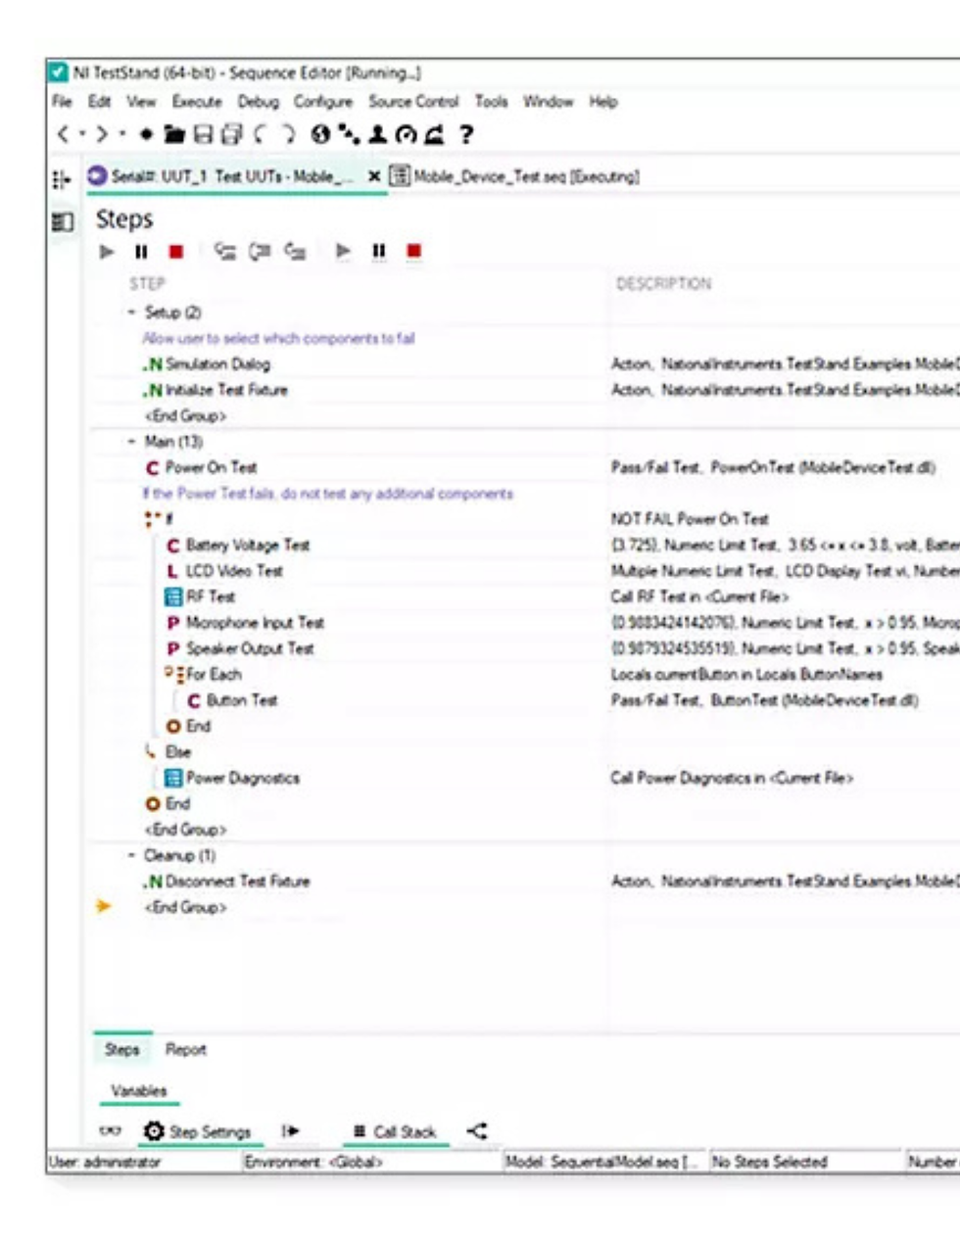Click the help question mark icon
960x1243 pixels.
pos(466,135)
